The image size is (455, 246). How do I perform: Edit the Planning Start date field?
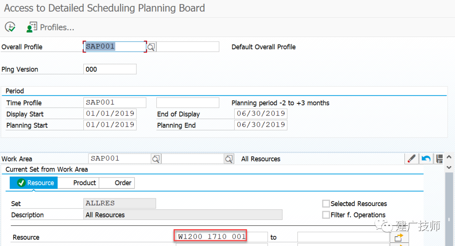[x=110, y=125]
